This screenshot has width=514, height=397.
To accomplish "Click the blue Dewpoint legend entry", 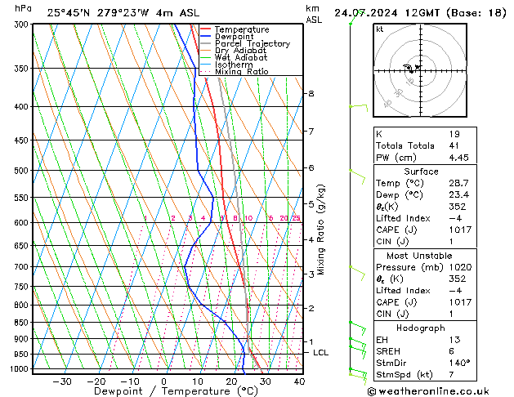I will tap(235, 37).
